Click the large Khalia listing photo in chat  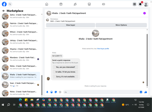[x=95, y=33]
